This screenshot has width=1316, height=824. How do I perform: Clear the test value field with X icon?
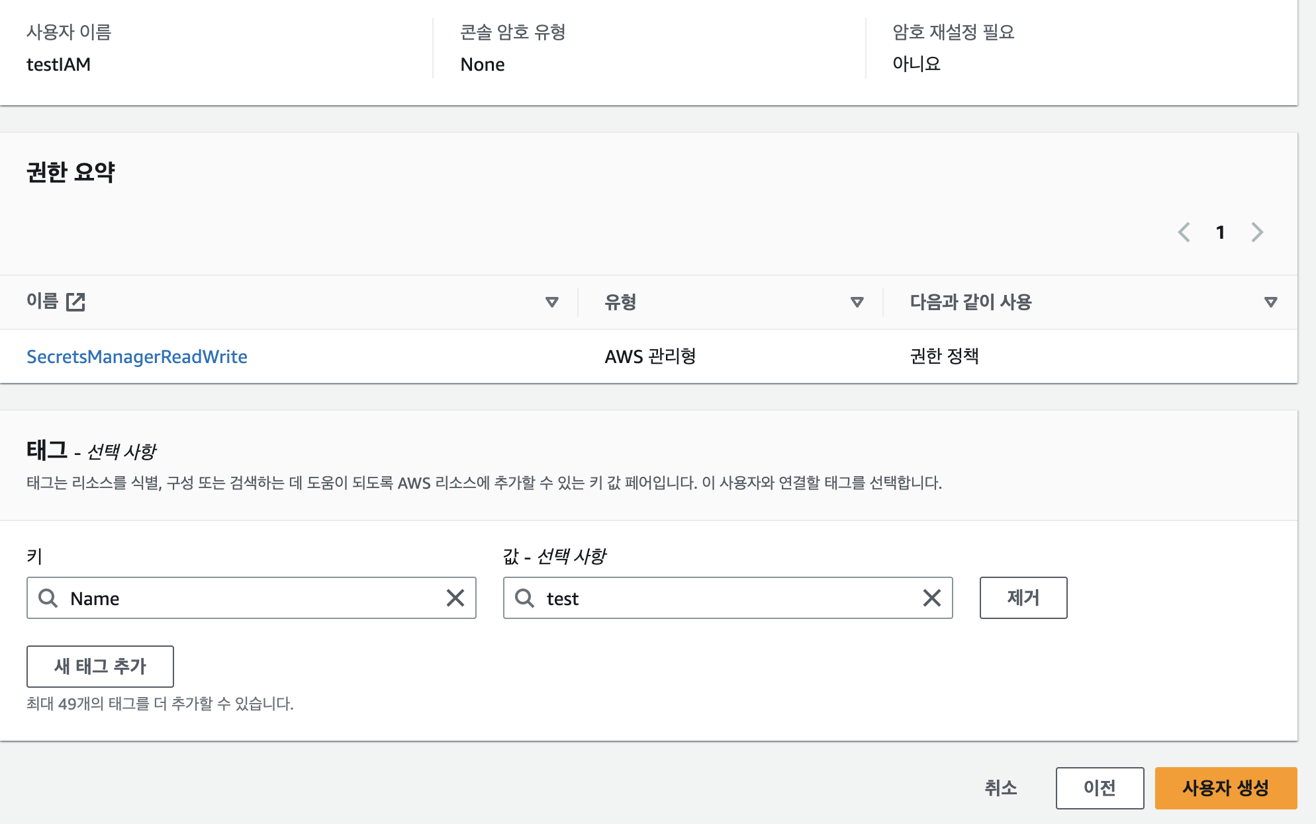[x=931, y=598]
